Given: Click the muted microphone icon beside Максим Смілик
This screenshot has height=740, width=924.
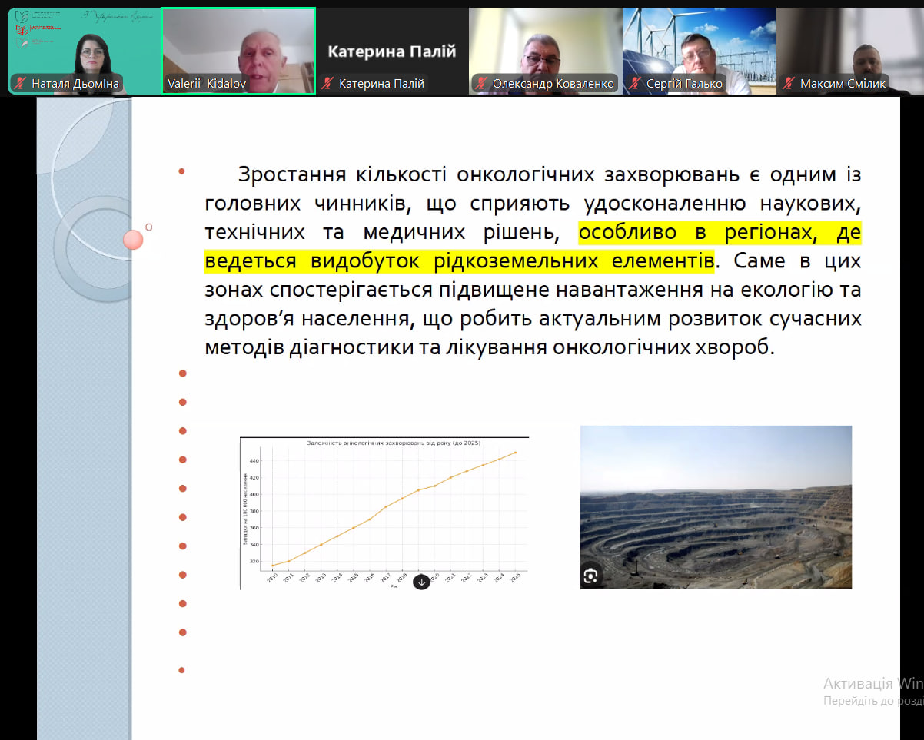Looking at the screenshot, I should coord(789,84).
